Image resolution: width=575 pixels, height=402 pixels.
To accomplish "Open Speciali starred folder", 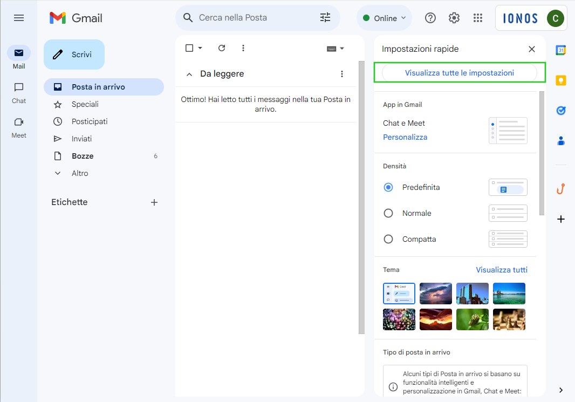I will click(x=104, y=104).
